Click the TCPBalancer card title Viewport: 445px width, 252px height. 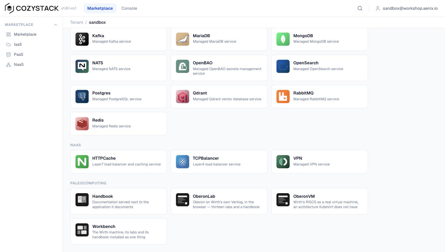tap(206, 158)
